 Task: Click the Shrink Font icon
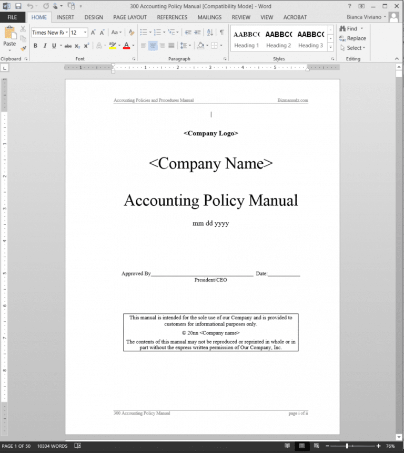102,33
